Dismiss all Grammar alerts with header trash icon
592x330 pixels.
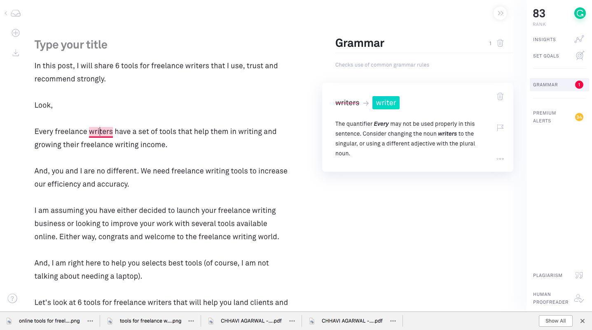point(500,43)
